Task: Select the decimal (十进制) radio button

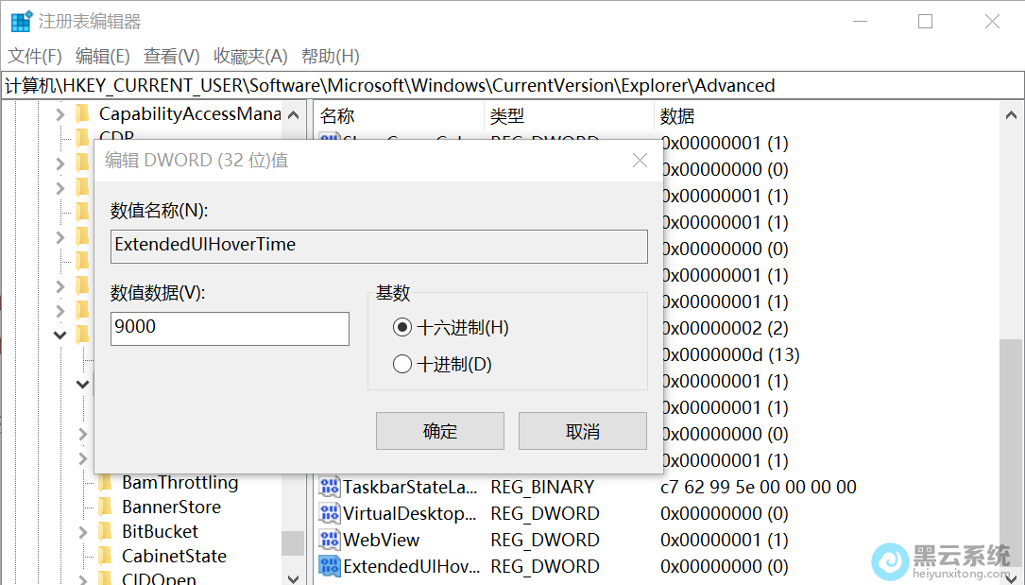Action: click(402, 364)
